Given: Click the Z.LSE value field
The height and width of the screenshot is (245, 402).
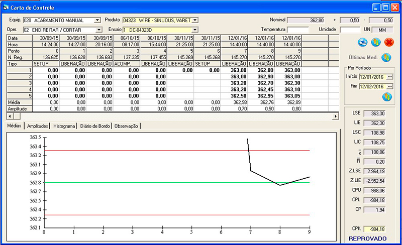Looking at the screenshot, I should 374,171.
